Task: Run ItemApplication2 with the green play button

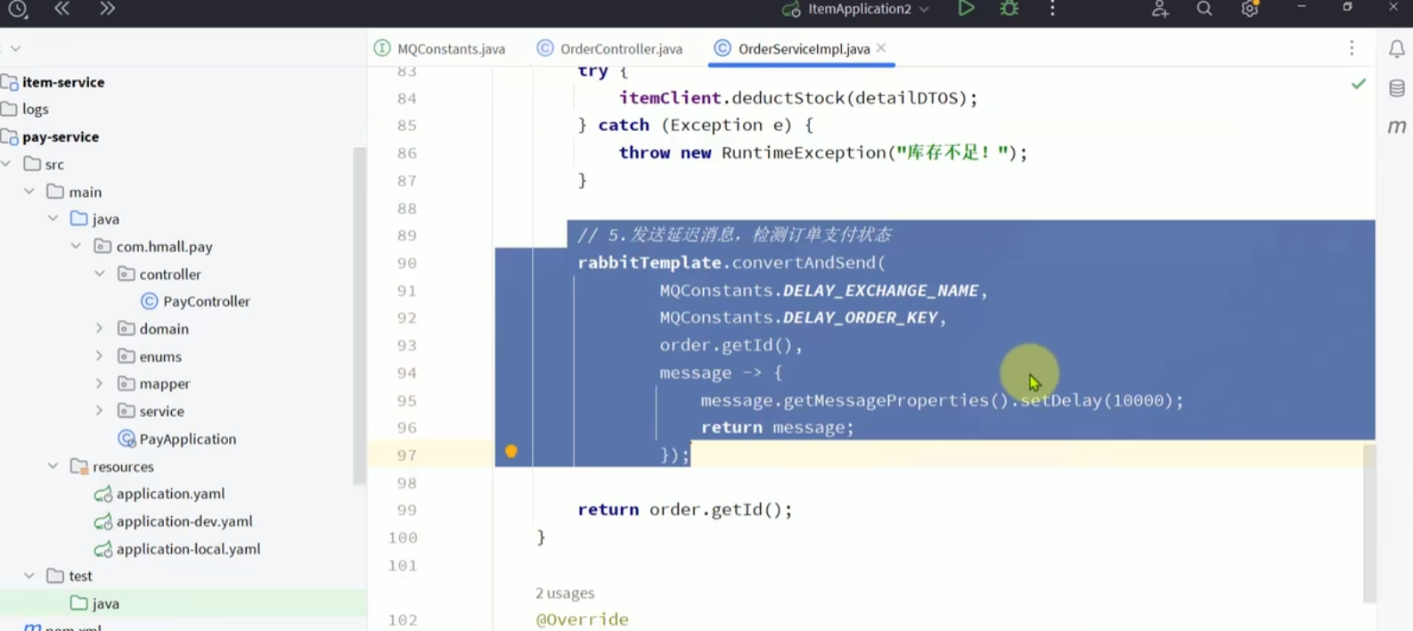Action: pos(966,9)
